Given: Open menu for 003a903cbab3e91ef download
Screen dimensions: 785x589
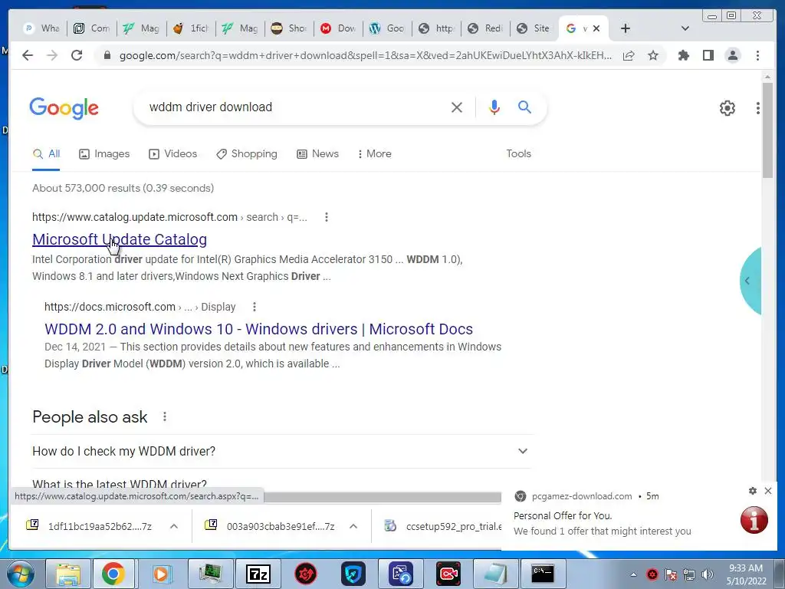Looking at the screenshot, I should pos(353,526).
